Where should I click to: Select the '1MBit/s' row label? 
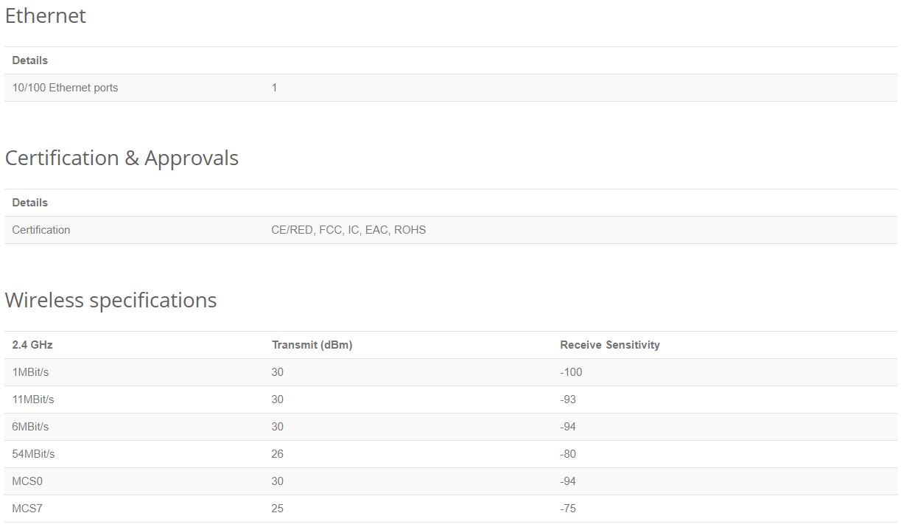coord(30,372)
